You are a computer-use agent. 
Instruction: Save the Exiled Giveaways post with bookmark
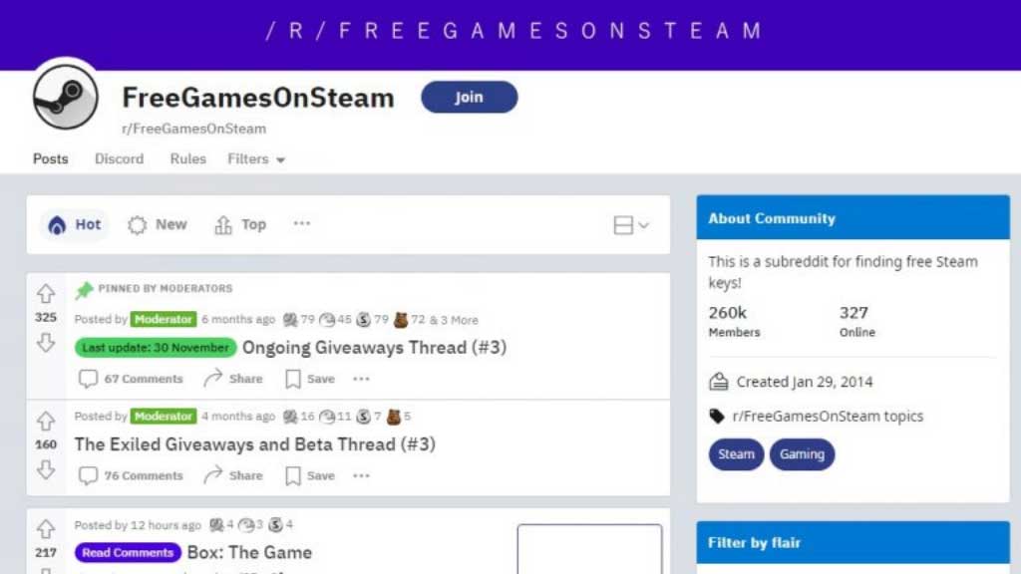click(310, 475)
